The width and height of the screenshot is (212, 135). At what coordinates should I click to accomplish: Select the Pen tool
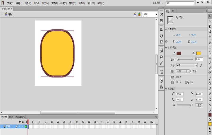click(x=210, y=42)
